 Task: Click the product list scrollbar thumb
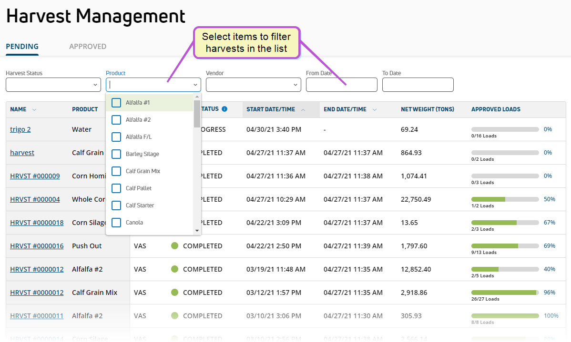pos(197,114)
